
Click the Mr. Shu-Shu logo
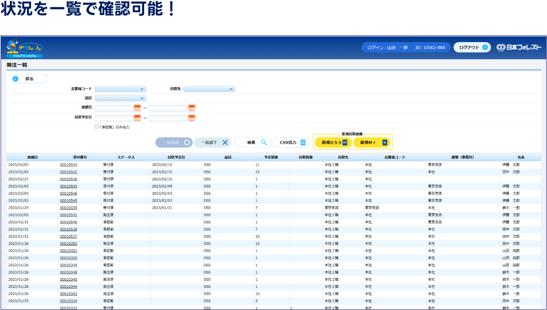point(25,48)
